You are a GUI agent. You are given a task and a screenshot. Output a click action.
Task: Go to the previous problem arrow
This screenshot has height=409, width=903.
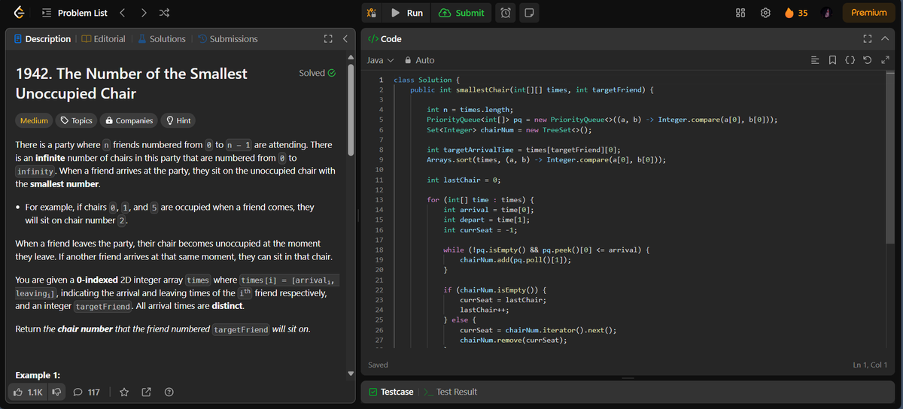(123, 13)
